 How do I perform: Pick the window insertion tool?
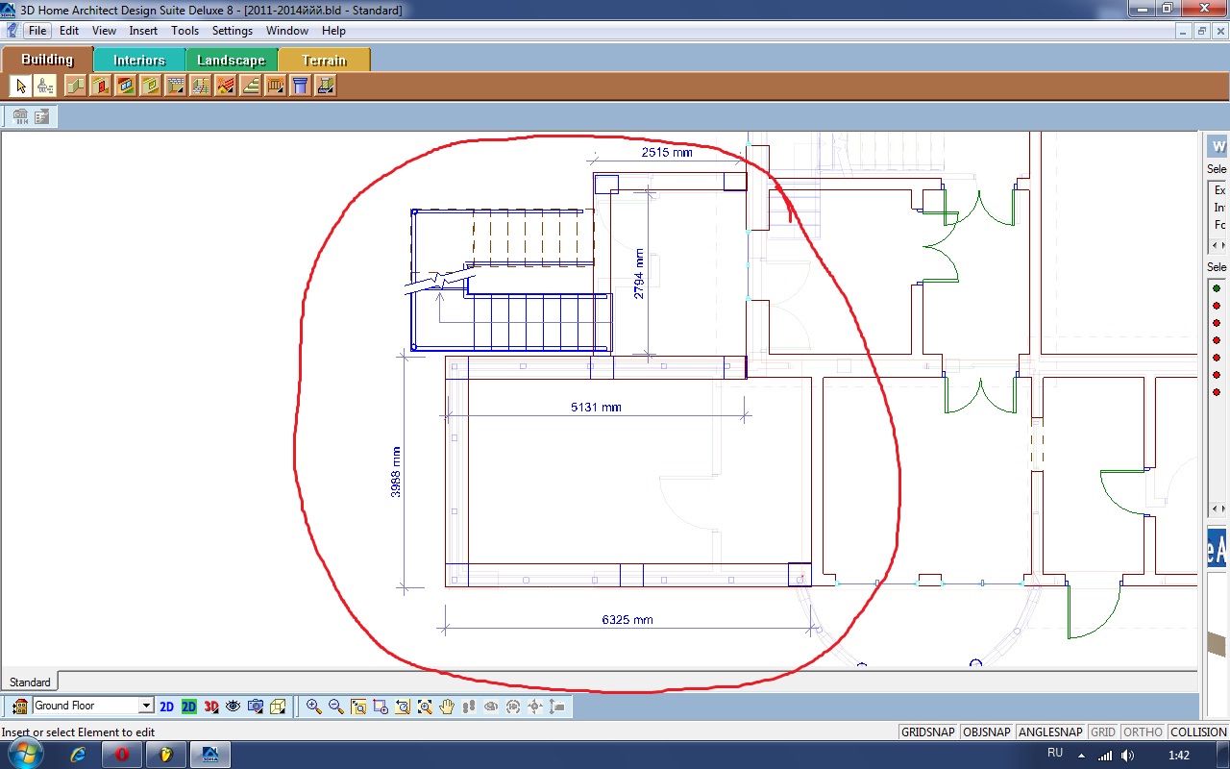[x=126, y=87]
